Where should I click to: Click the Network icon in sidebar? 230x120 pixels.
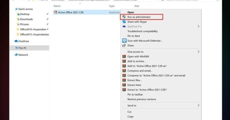16,55
